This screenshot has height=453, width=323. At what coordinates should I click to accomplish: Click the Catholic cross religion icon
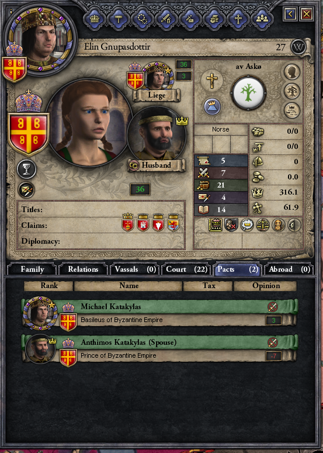point(212,80)
